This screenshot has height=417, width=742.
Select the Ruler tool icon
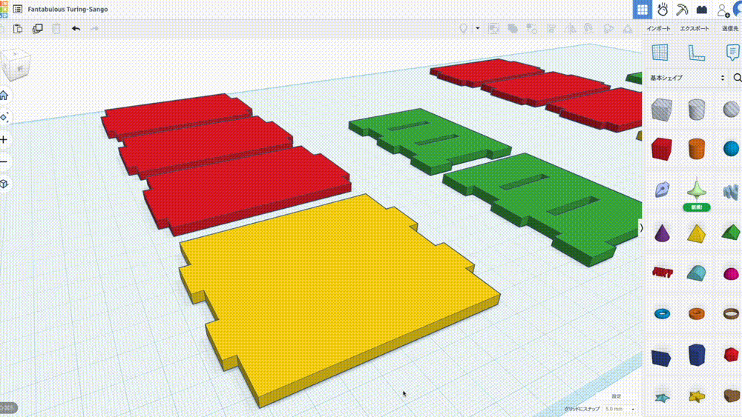coord(695,53)
